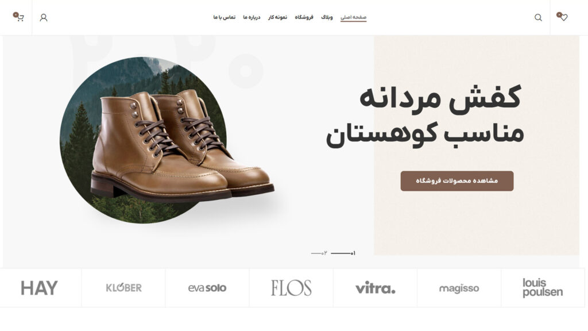
Task: Click the search magnifier icon
Action: point(538,17)
